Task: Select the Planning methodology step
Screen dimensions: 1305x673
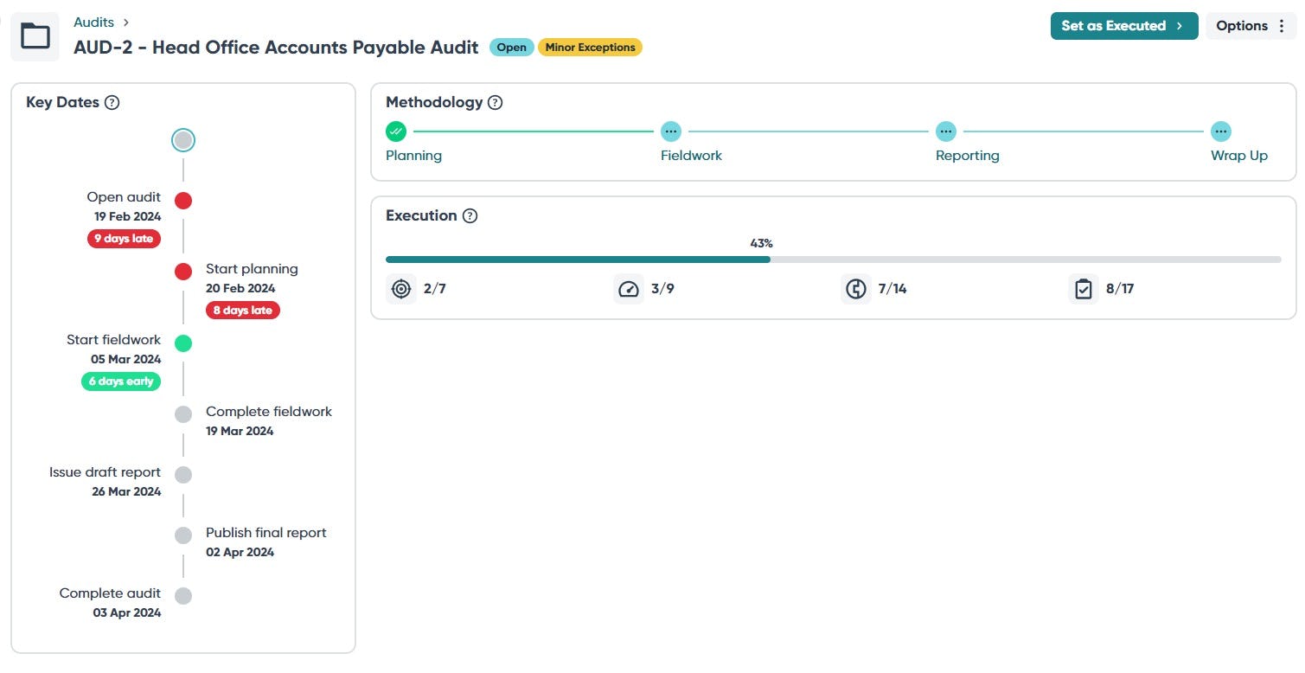Action: pos(396,132)
